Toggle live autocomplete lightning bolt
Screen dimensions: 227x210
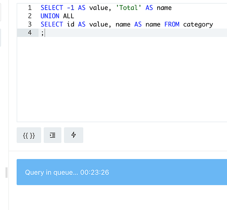tap(74, 135)
